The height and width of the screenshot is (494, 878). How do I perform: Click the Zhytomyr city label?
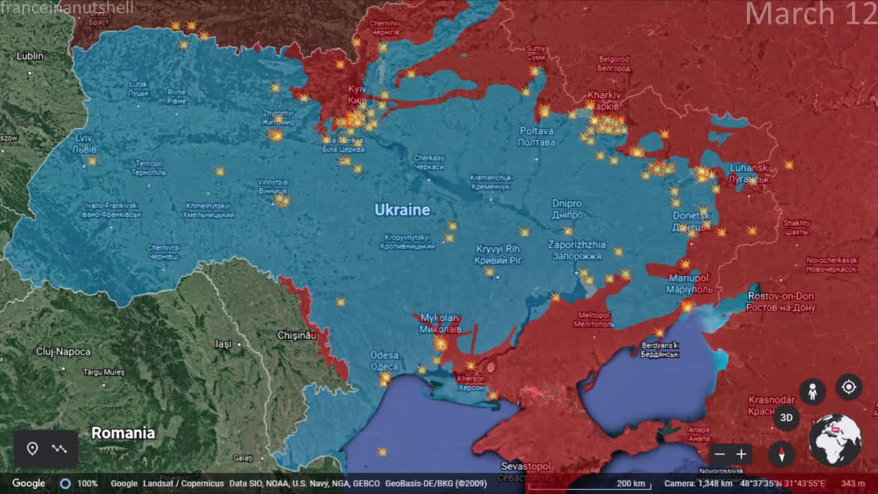278,117
